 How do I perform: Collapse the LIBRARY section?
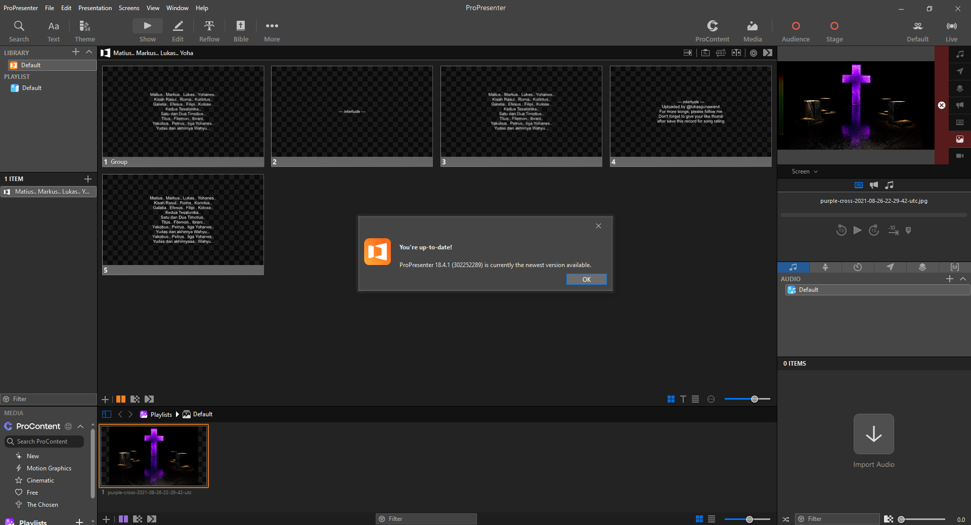[x=89, y=52]
